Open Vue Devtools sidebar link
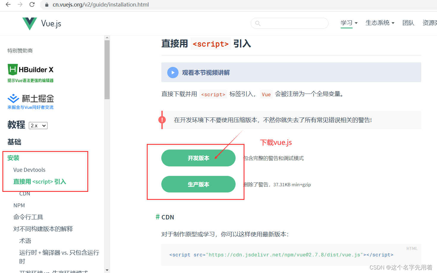The width and height of the screenshot is (437, 273). click(x=29, y=170)
